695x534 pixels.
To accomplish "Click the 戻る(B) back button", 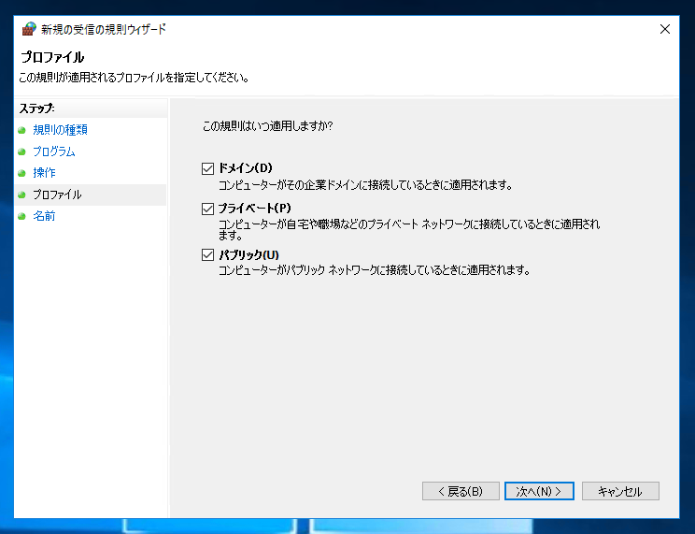I will [x=461, y=491].
